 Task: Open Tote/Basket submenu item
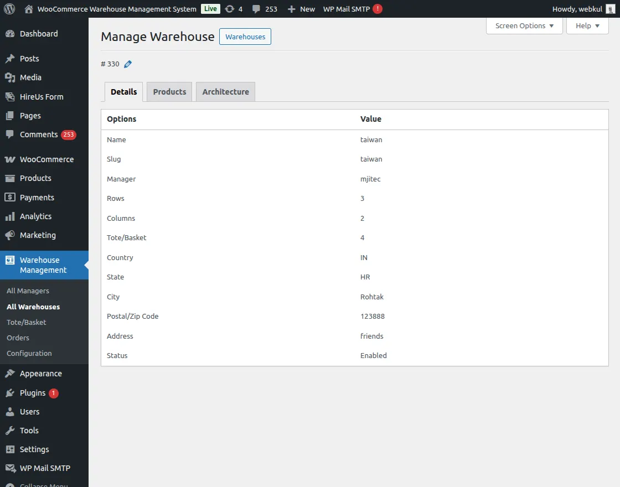coord(26,322)
